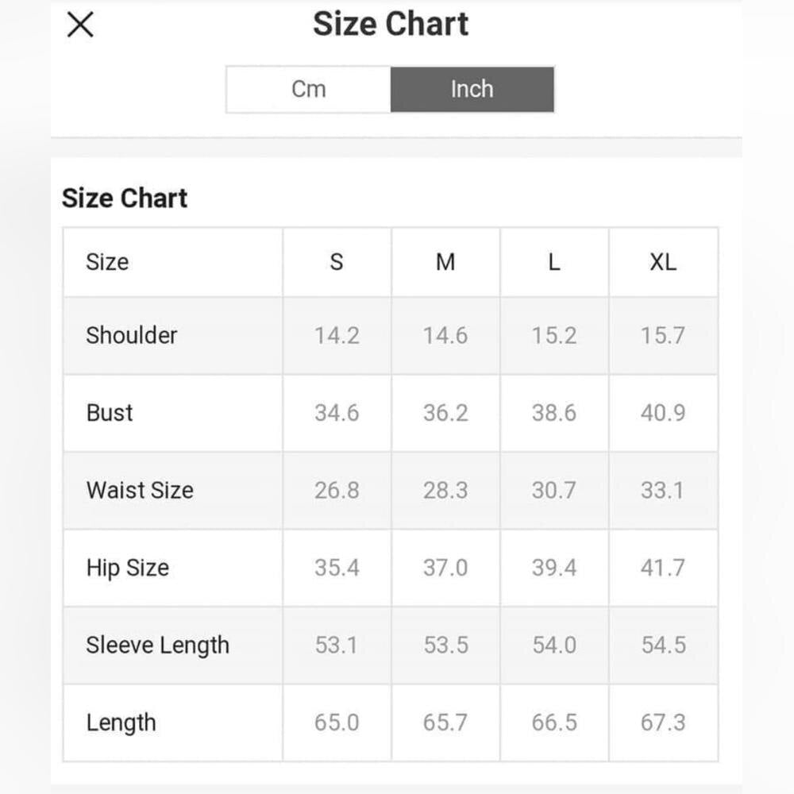The width and height of the screenshot is (794, 794).
Task: Select the Sleeve Length row label
Action: point(157,645)
